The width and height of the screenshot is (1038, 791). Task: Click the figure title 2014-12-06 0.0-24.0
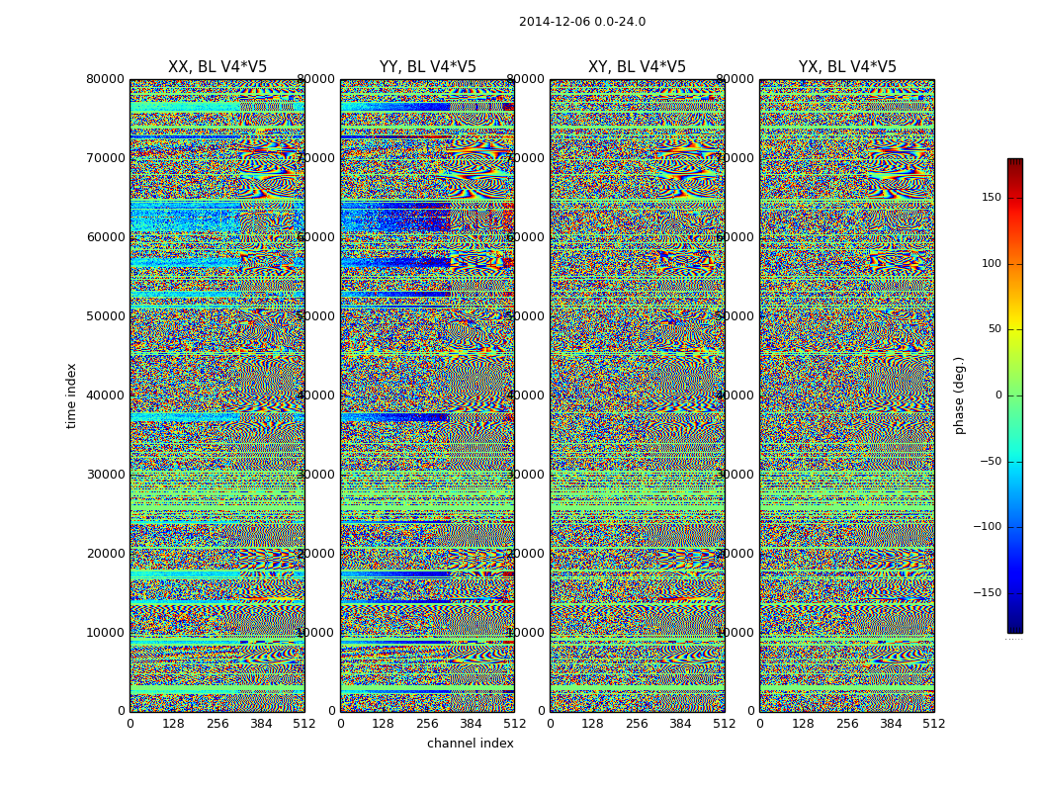582,22
